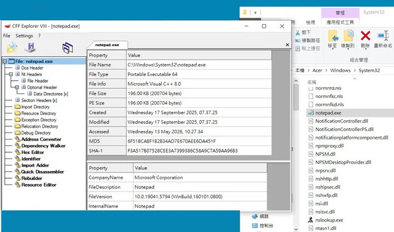Collapse the Optional Header tree node
The height and width of the screenshot is (232, 394).
tap(17, 87)
